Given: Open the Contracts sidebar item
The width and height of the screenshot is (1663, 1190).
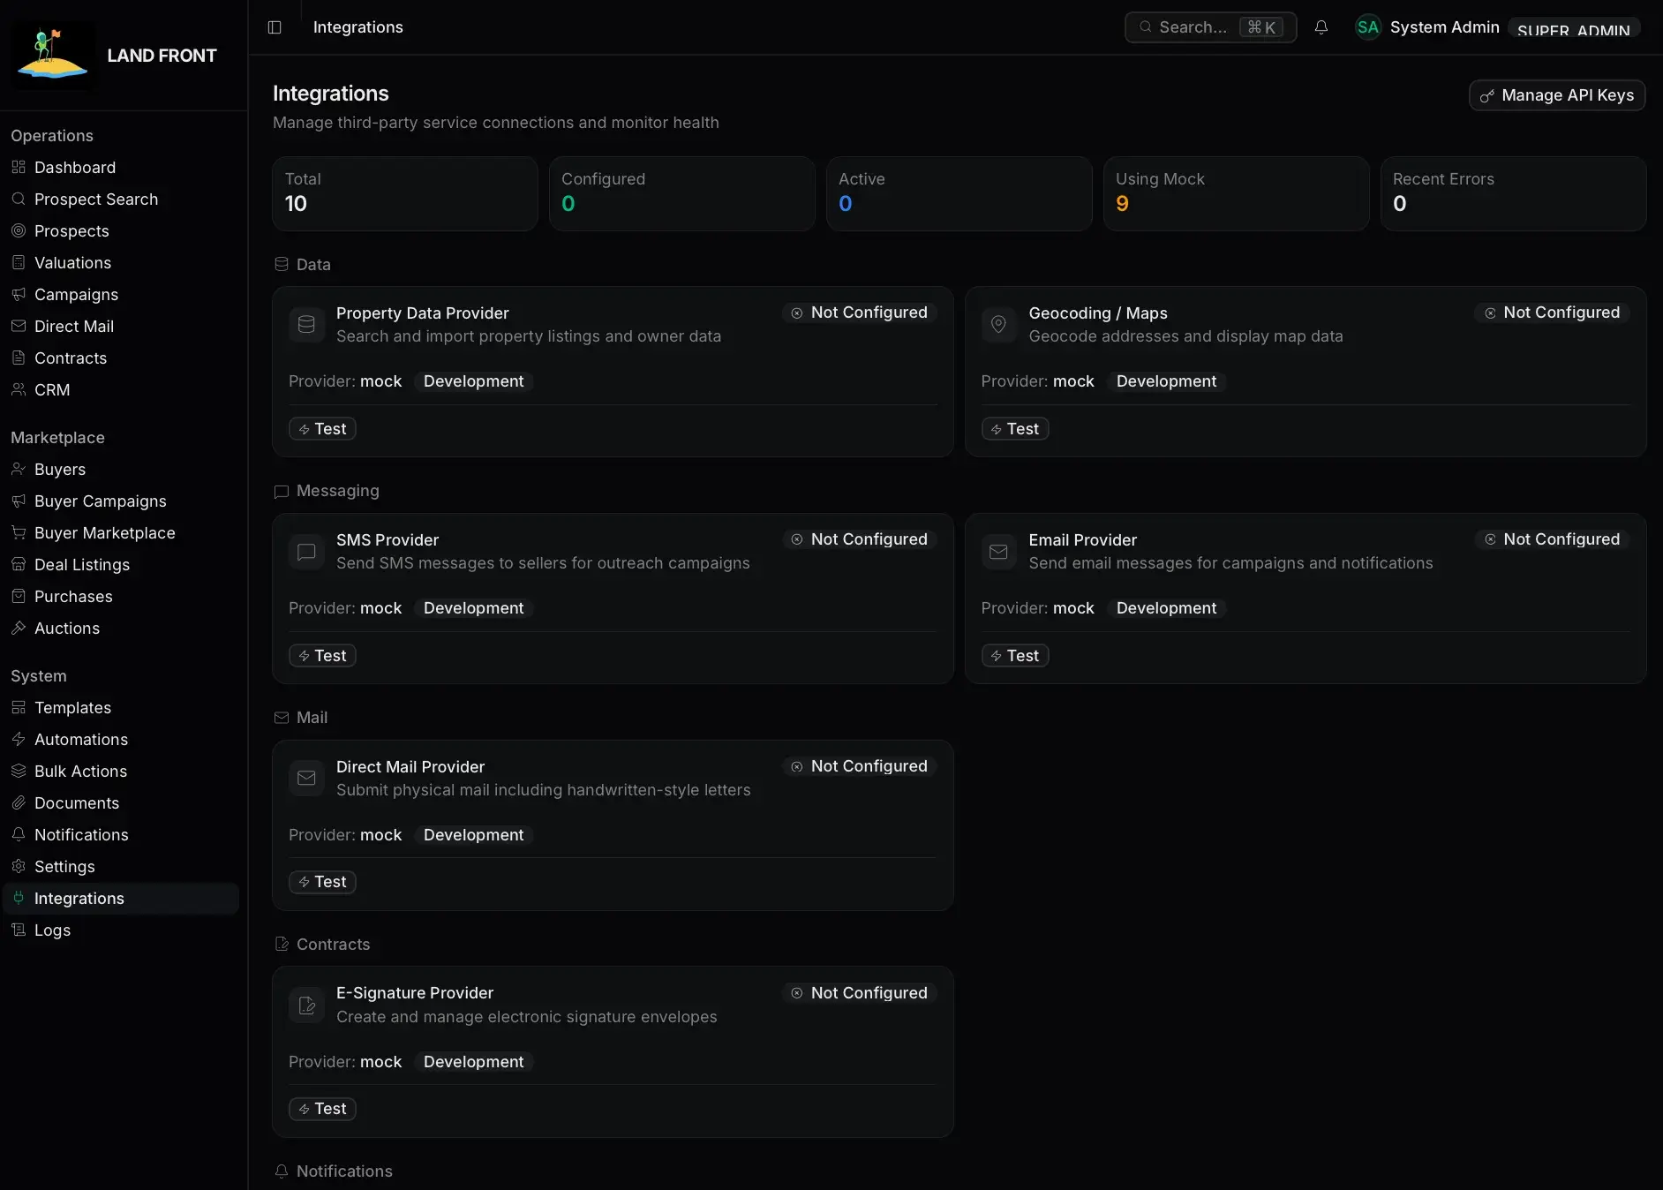Looking at the screenshot, I should (x=121, y=358).
